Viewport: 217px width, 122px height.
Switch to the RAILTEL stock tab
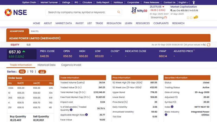35,31
